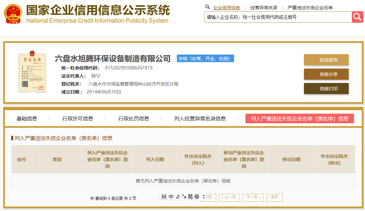365x211 pixels.
Task: Click registration authority 六盘水市市场监督管理局钟山经济开发区分局
Action: pos(133,84)
